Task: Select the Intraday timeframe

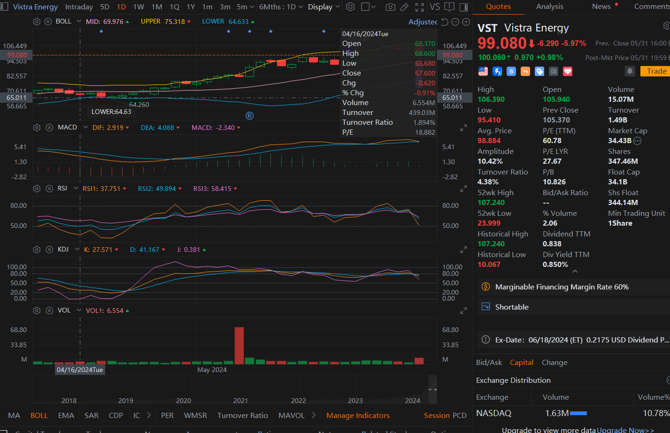Action: pyautogui.click(x=79, y=7)
